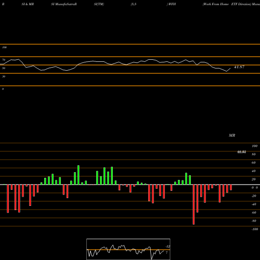Image resolution: width=260 pixels, height=260 pixels.
Task: Click the MR axis 80 label
Action: point(254,154)
